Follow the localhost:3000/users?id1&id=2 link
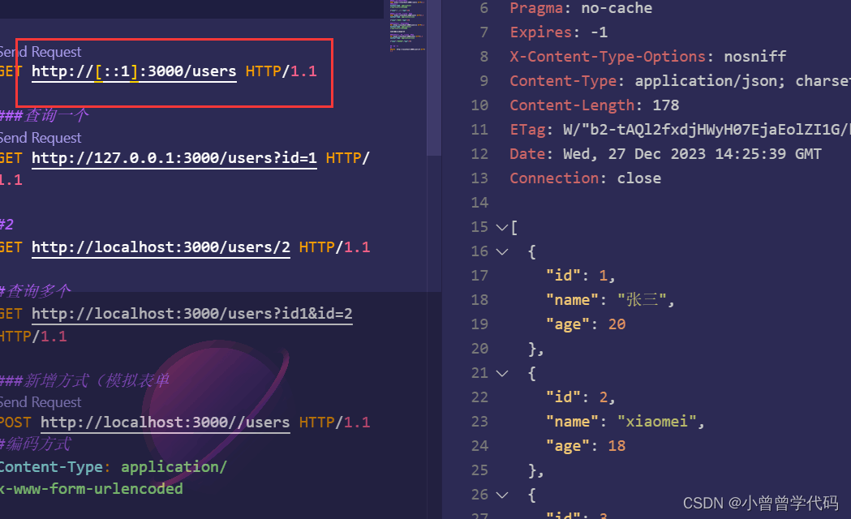The height and width of the screenshot is (519, 851). (x=191, y=314)
